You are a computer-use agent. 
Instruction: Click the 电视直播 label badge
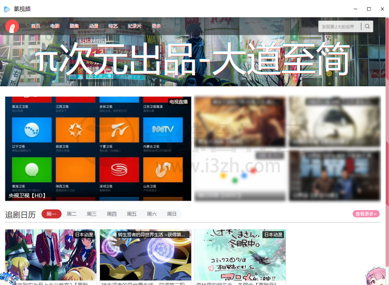tap(179, 102)
